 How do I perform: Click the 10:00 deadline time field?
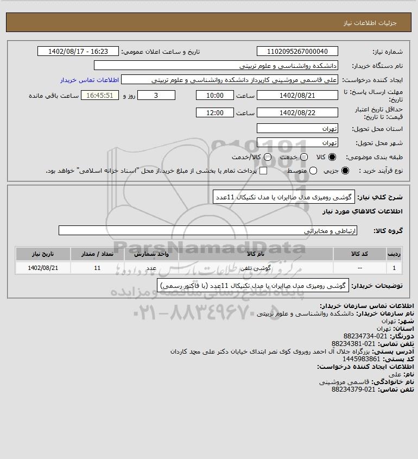(x=215, y=96)
